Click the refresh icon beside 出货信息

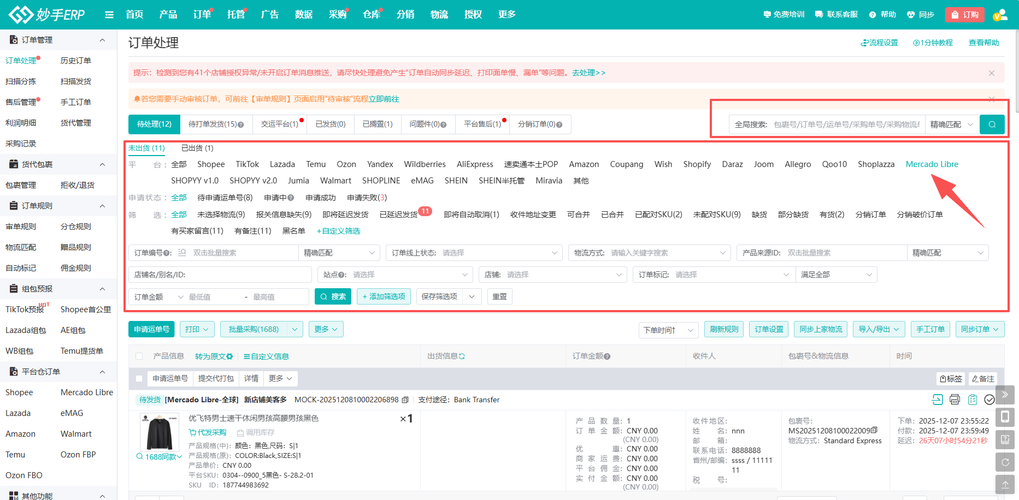coord(462,356)
